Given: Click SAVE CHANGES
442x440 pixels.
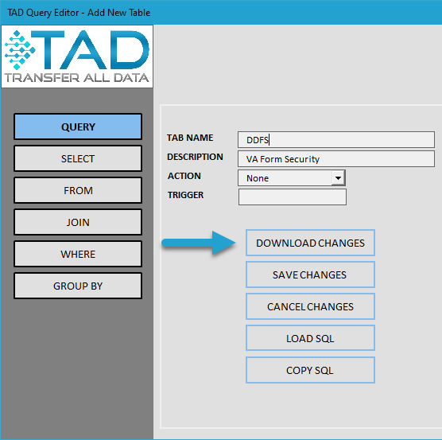Looking at the screenshot, I should (x=310, y=275).
